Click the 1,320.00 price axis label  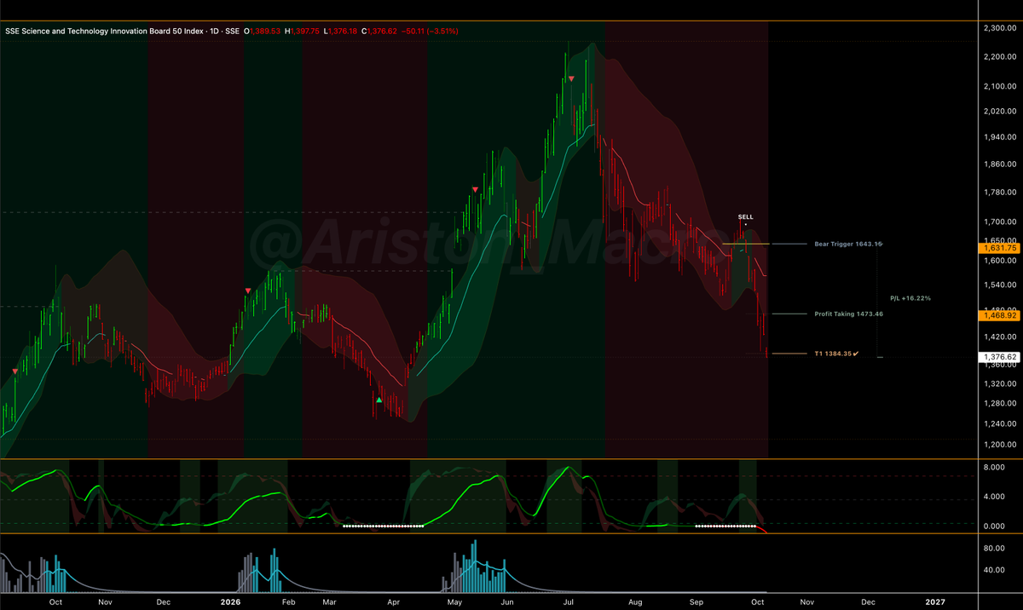click(x=999, y=383)
